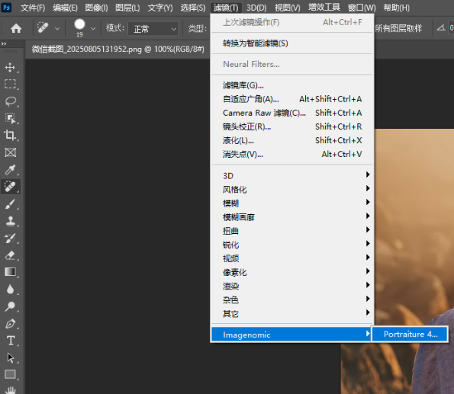Expand the toolbar with double-arrow icon
Viewport: 454px width, 394px height.
pyautogui.click(x=4, y=43)
